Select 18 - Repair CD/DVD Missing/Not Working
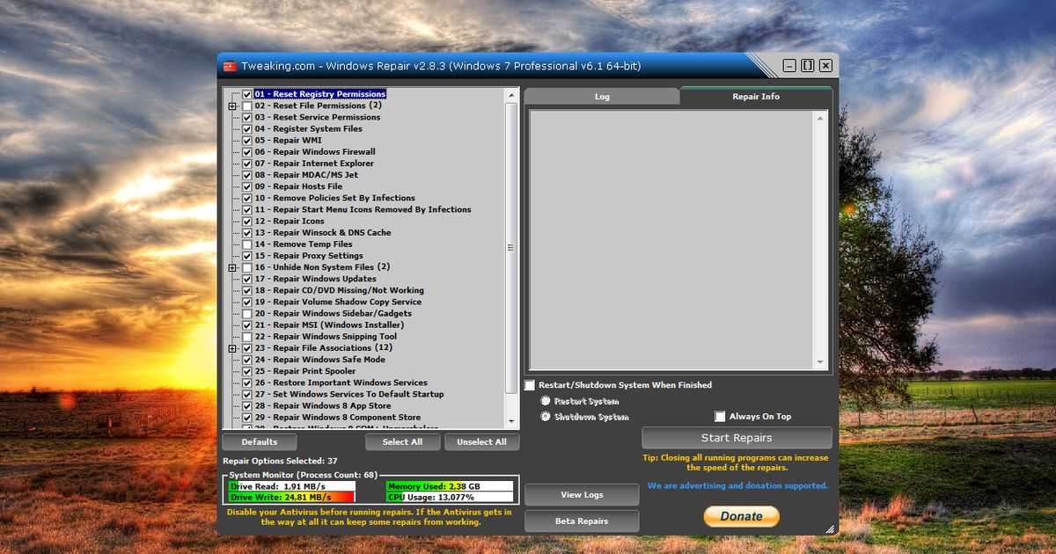 340,290
